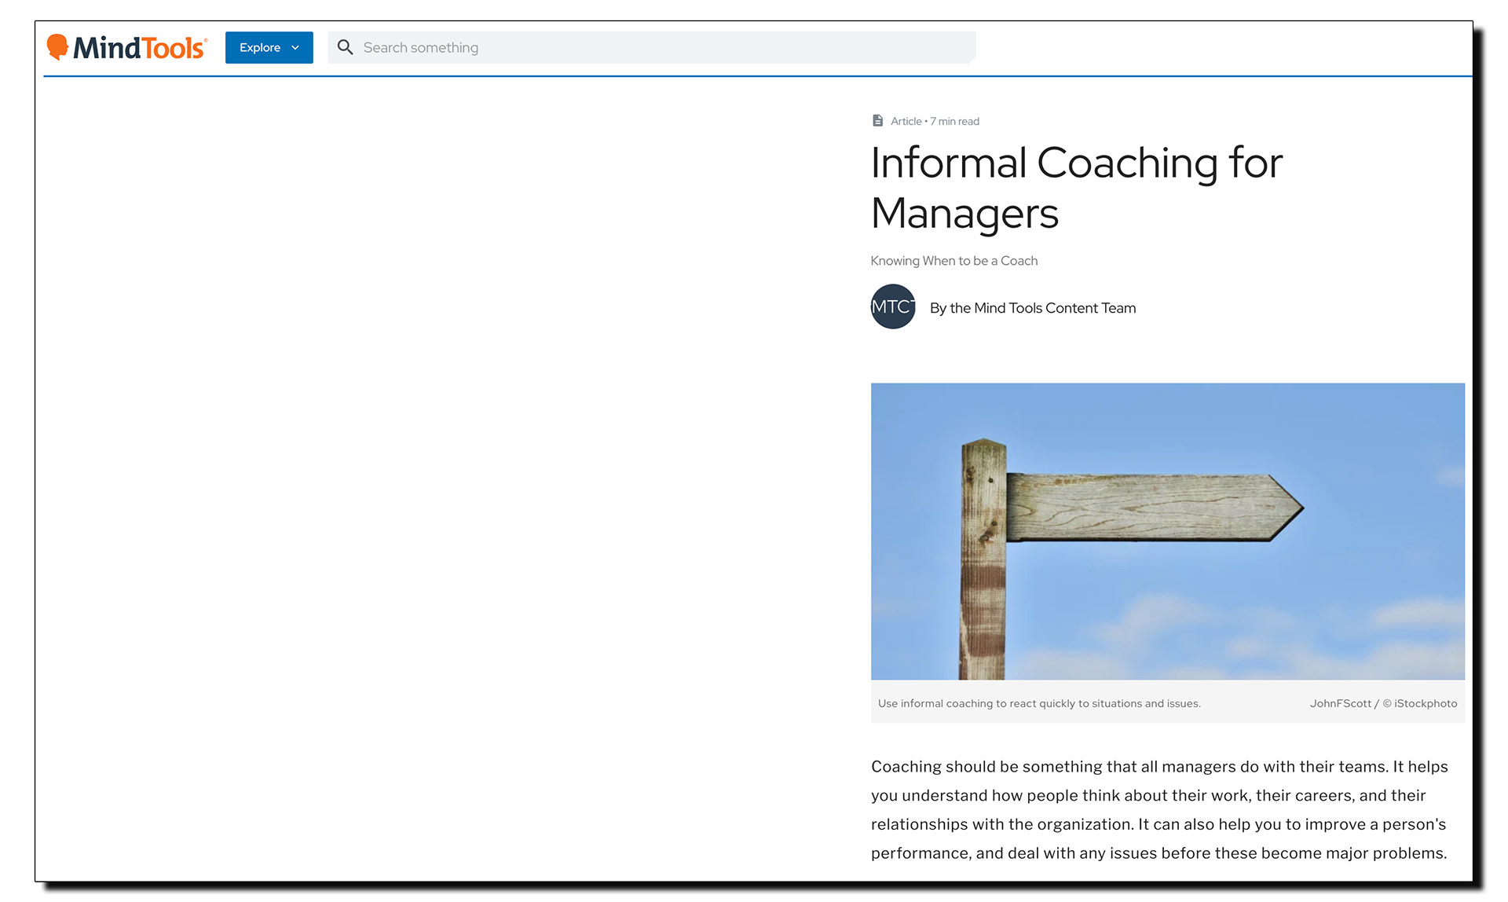Click the 'Use informal coaching' image caption

pyautogui.click(x=1038, y=704)
